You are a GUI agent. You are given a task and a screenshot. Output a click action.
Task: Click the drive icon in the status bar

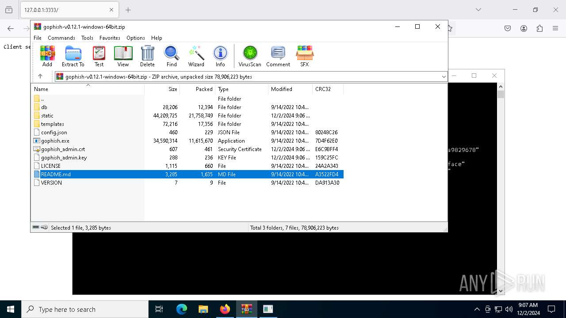pyautogui.click(x=36, y=227)
